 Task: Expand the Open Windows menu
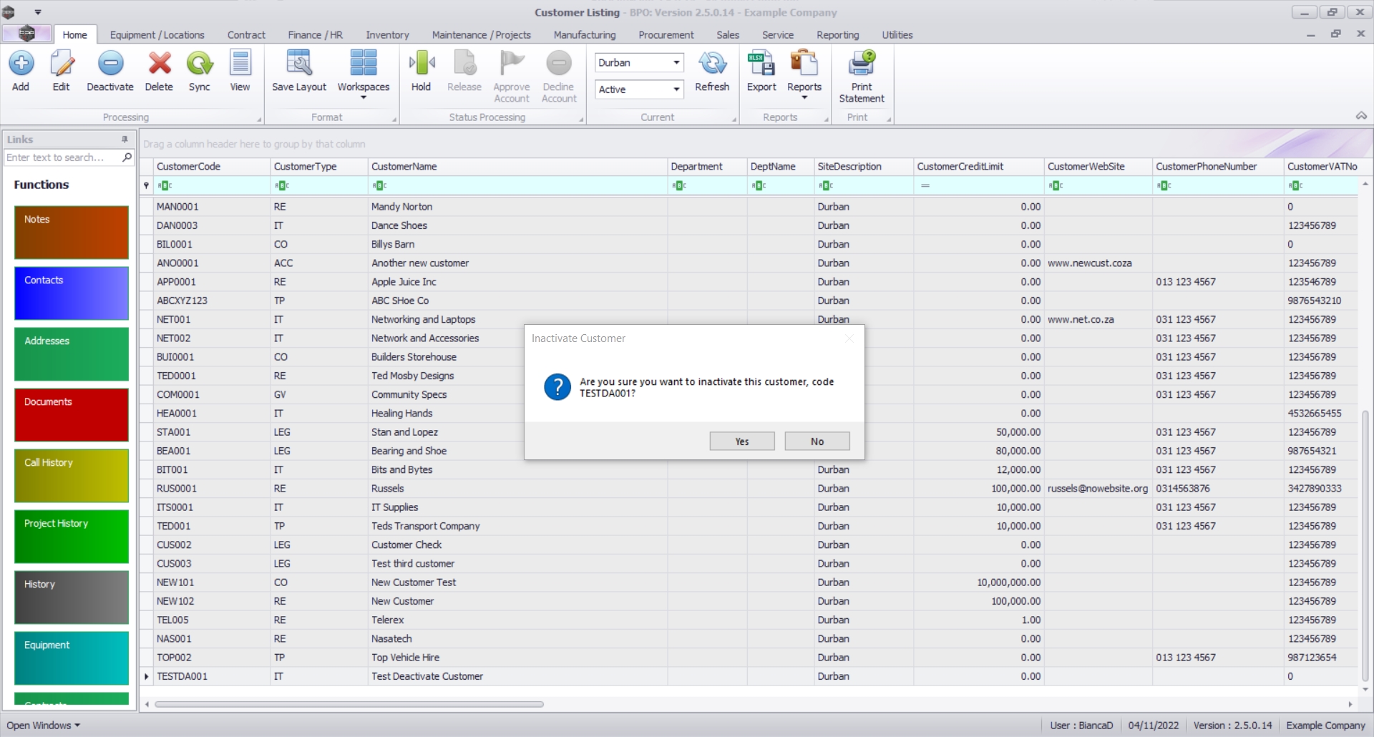[x=44, y=726]
